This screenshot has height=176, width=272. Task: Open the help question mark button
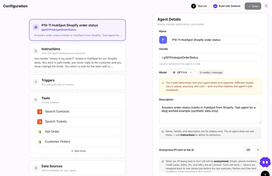[265, 174]
